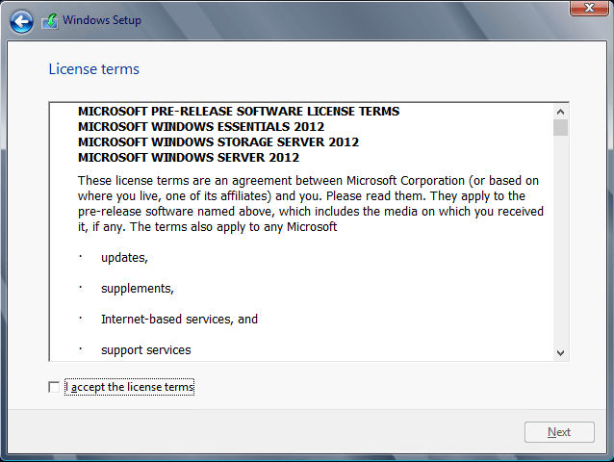Tick the accept license terms checkbox
Screen dimensions: 614x462
[x=54, y=387]
